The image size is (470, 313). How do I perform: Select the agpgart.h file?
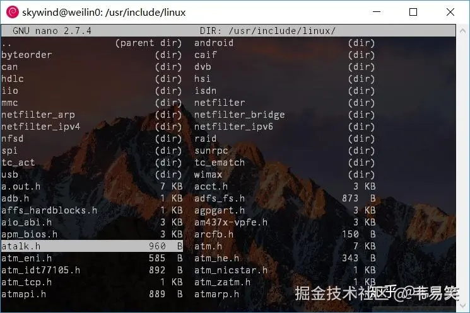tap(285, 210)
